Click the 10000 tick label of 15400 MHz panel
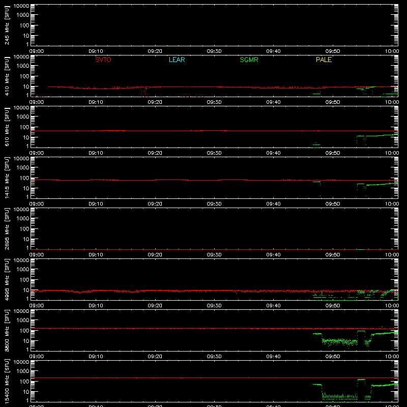The width and height of the screenshot is (407, 407). [x=21, y=362]
